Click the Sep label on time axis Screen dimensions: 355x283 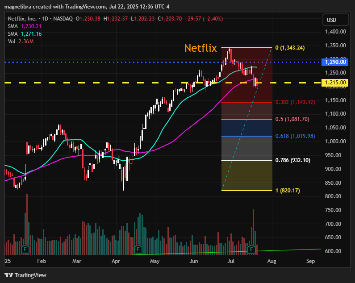pos(310,261)
